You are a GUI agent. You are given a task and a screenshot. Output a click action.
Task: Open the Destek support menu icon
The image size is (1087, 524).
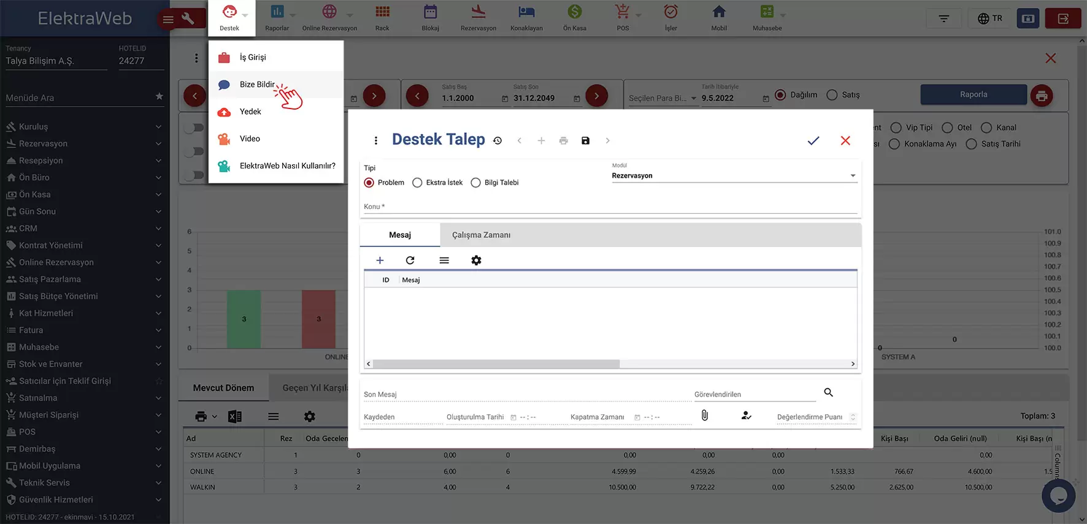point(229,12)
